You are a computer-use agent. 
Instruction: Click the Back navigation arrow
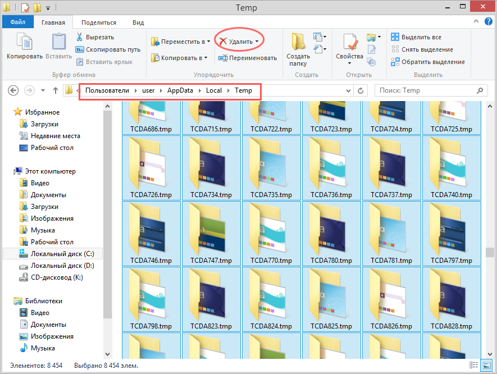[x=13, y=90]
